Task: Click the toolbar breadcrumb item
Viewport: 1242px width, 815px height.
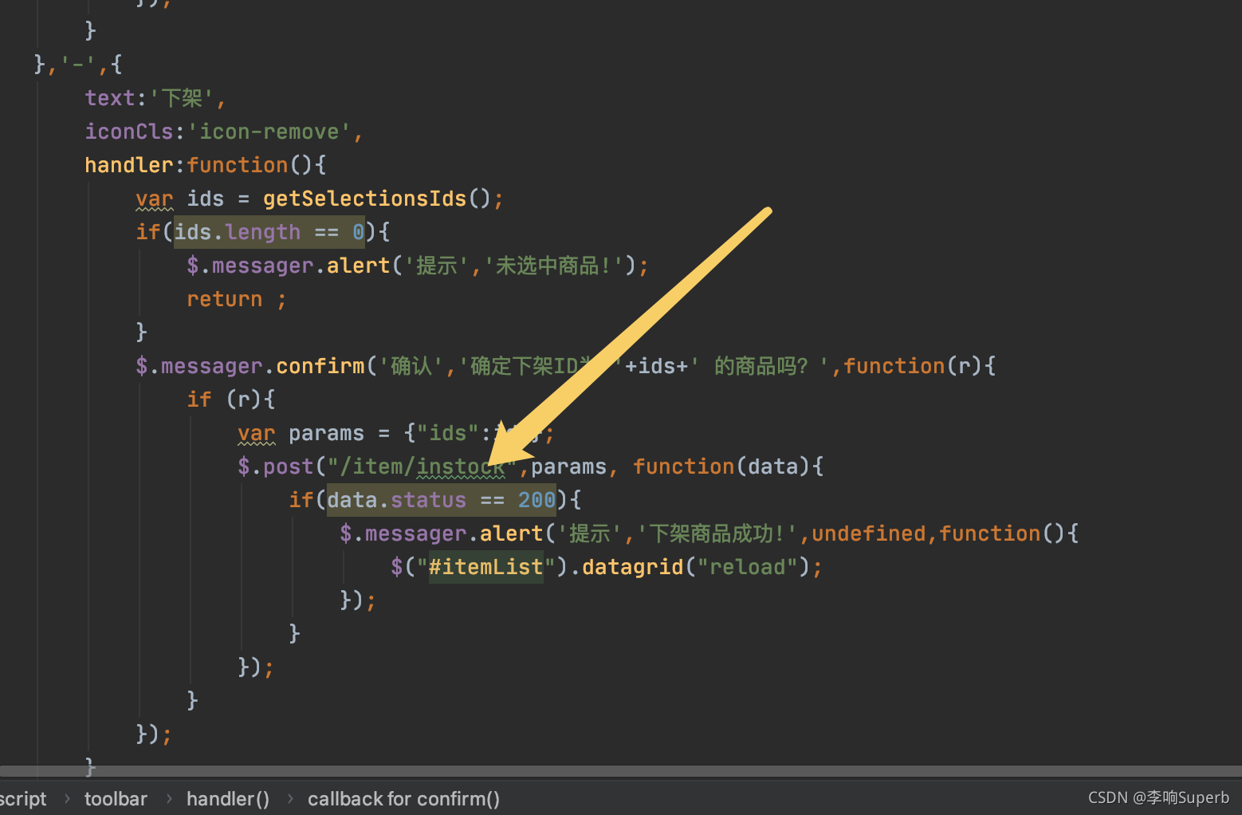Action: point(116,799)
